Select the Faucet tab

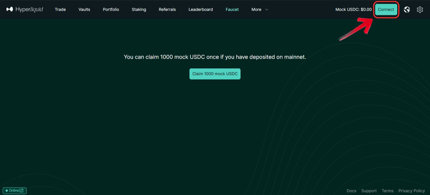232,9
